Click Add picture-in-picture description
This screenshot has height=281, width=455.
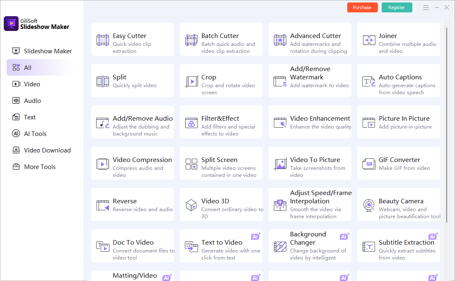pos(405,127)
